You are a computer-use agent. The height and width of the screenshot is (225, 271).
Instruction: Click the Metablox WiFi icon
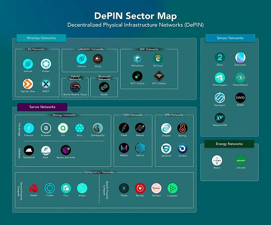137,59
